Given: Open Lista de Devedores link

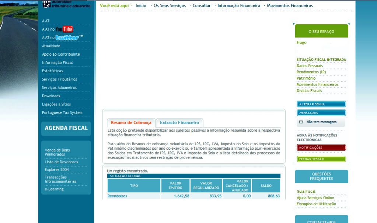Looking at the screenshot, I should pos(61,162).
